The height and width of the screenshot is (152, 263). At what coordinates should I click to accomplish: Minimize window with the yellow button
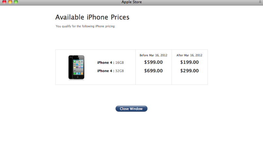(x=10, y=2)
